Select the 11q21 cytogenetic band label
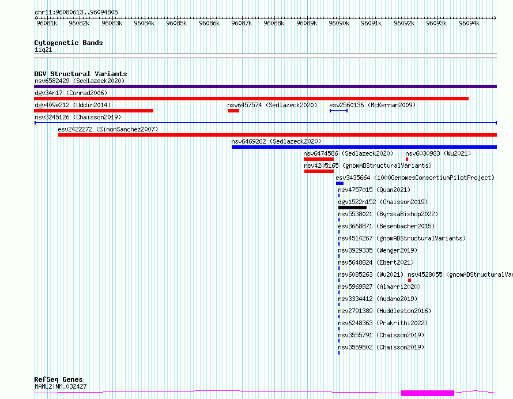This screenshot has height=399, width=513. [43, 50]
